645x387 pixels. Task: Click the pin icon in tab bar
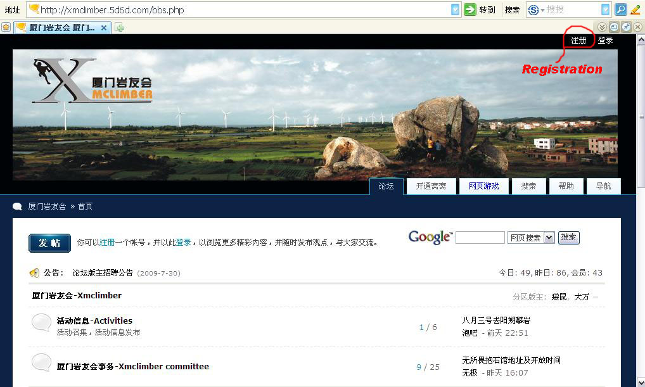(x=626, y=27)
